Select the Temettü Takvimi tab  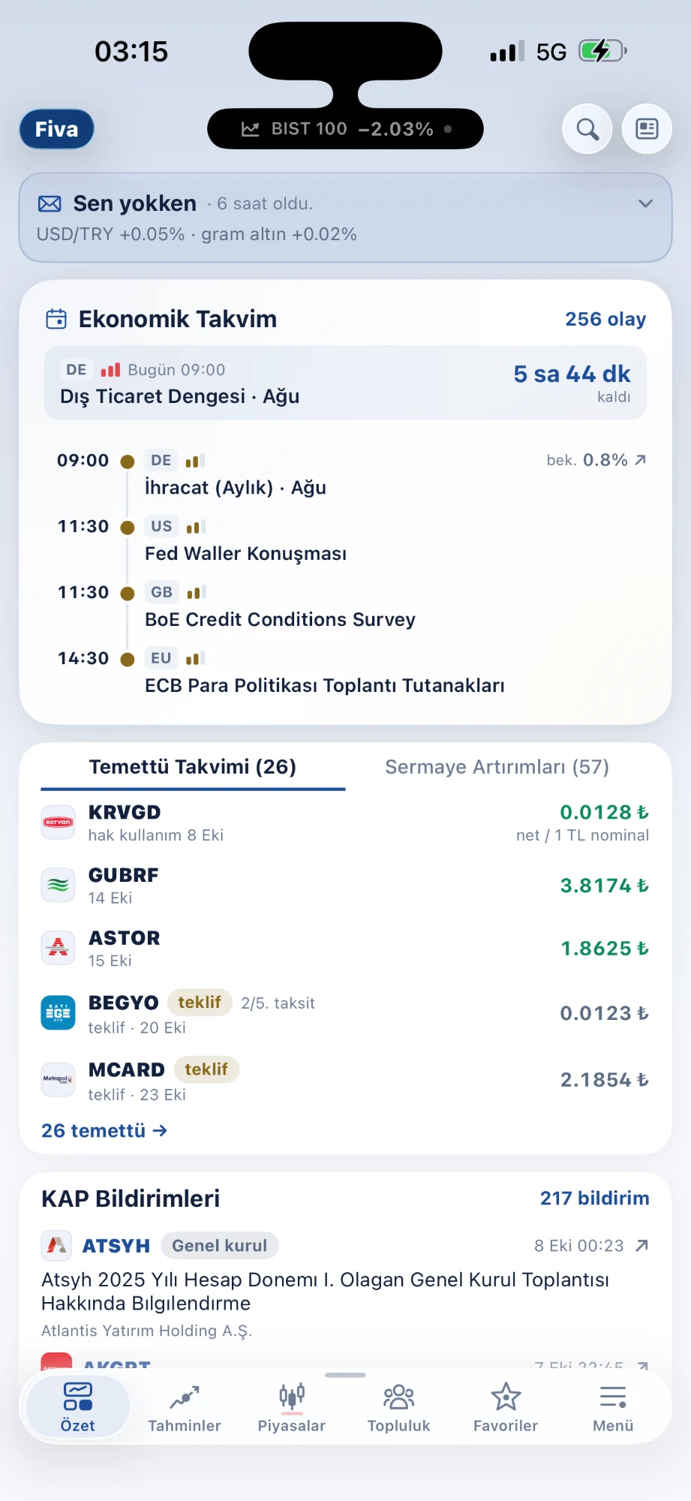pyautogui.click(x=193, y=767)
